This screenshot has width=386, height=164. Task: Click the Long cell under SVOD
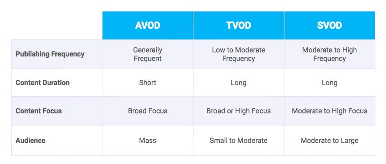click(330, 82)
